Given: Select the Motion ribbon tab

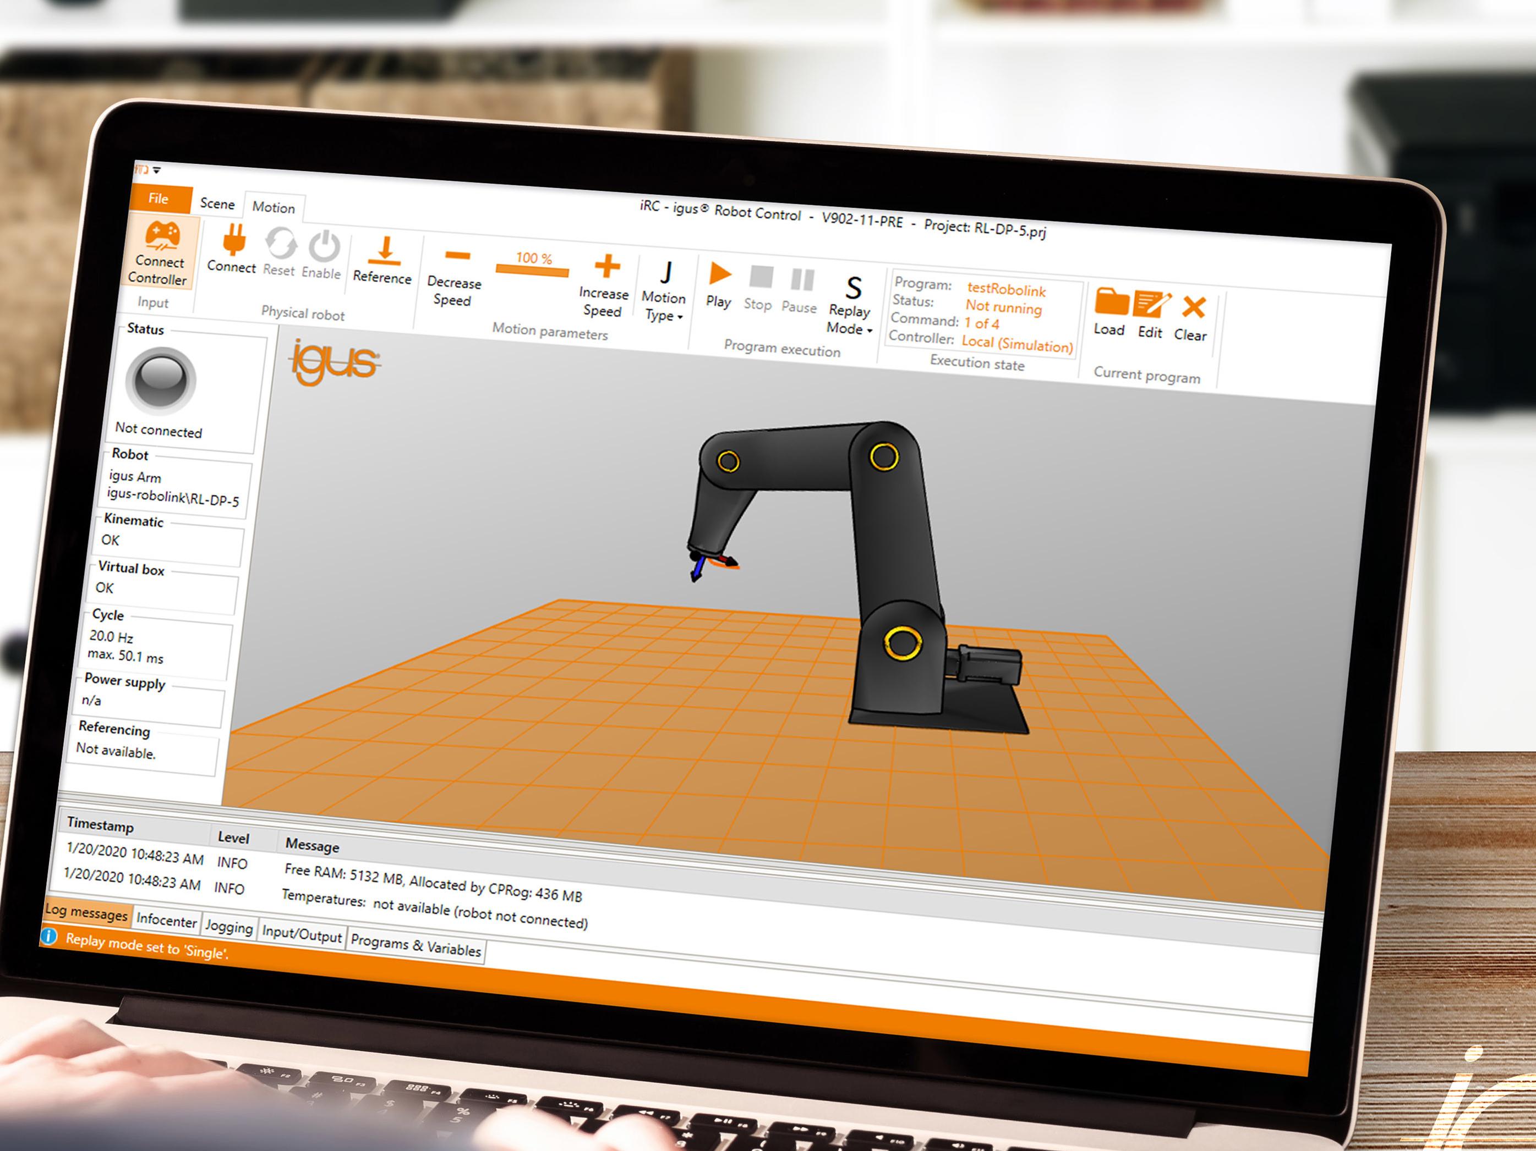Looking at the screenshot, I should point(274,207).
